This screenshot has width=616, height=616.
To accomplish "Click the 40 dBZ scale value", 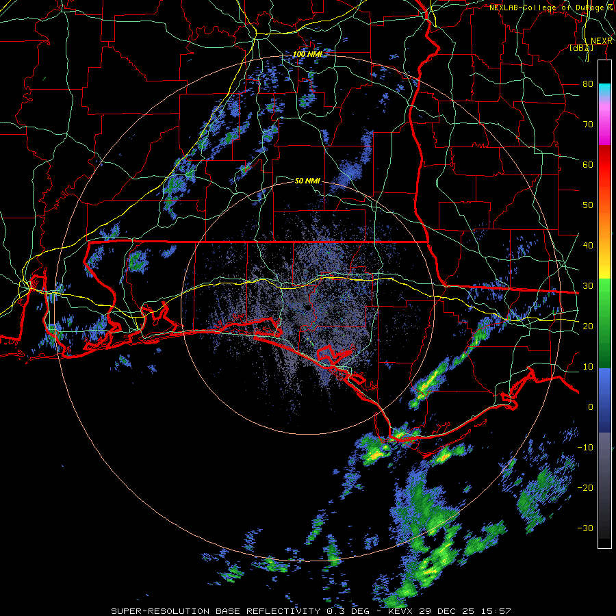I will [x=588, y=245].
